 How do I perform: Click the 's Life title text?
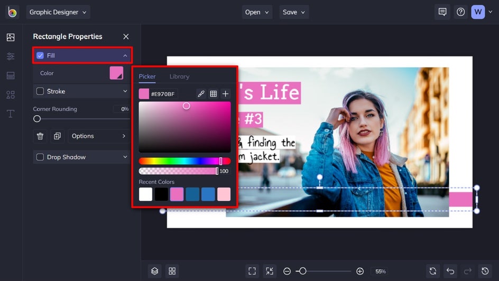[x=269, y=93]
